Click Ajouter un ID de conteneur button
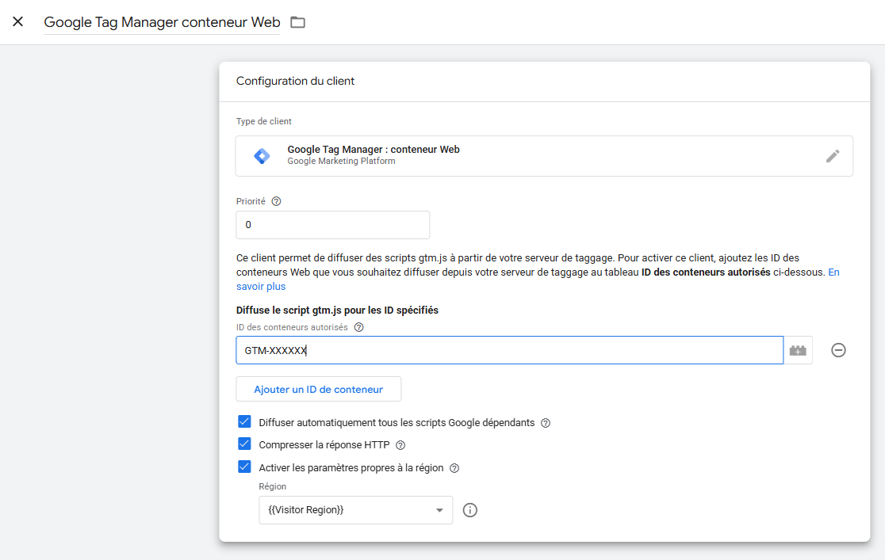885x560 pixels. point(318,389)
